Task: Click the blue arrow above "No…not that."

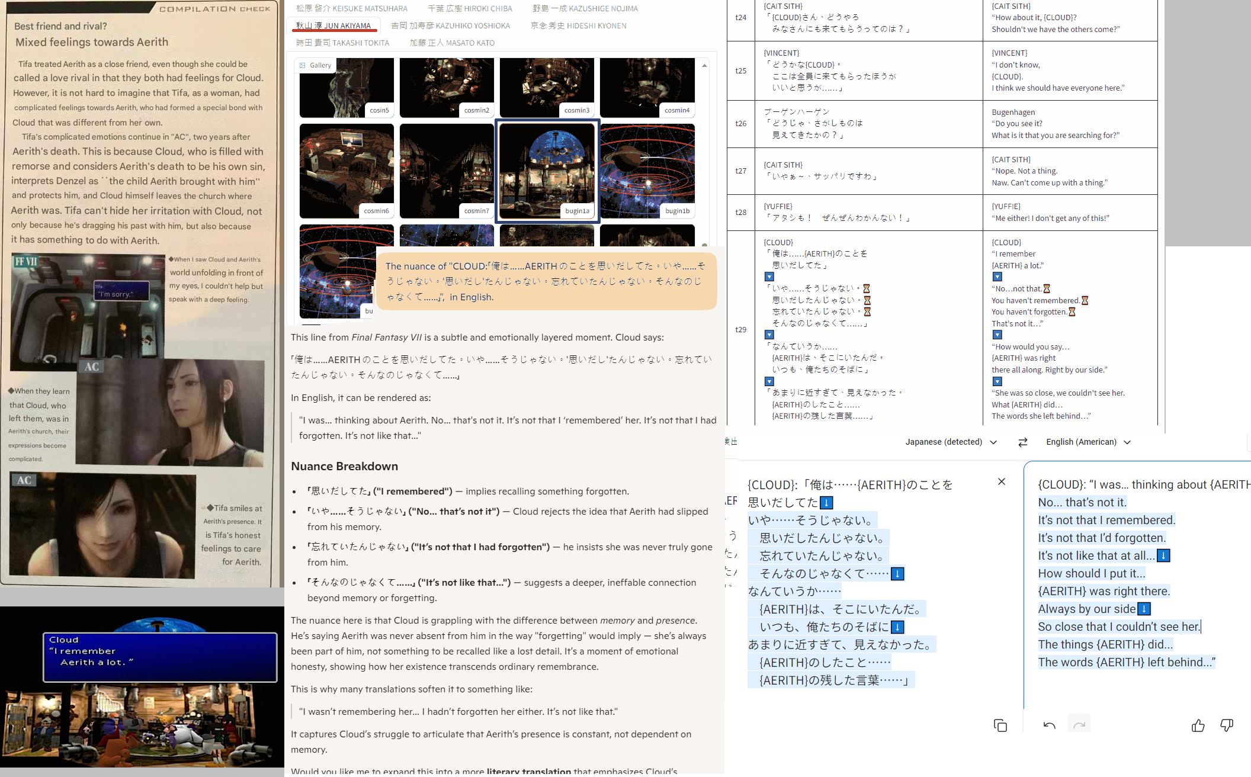Action: point(997,277)
